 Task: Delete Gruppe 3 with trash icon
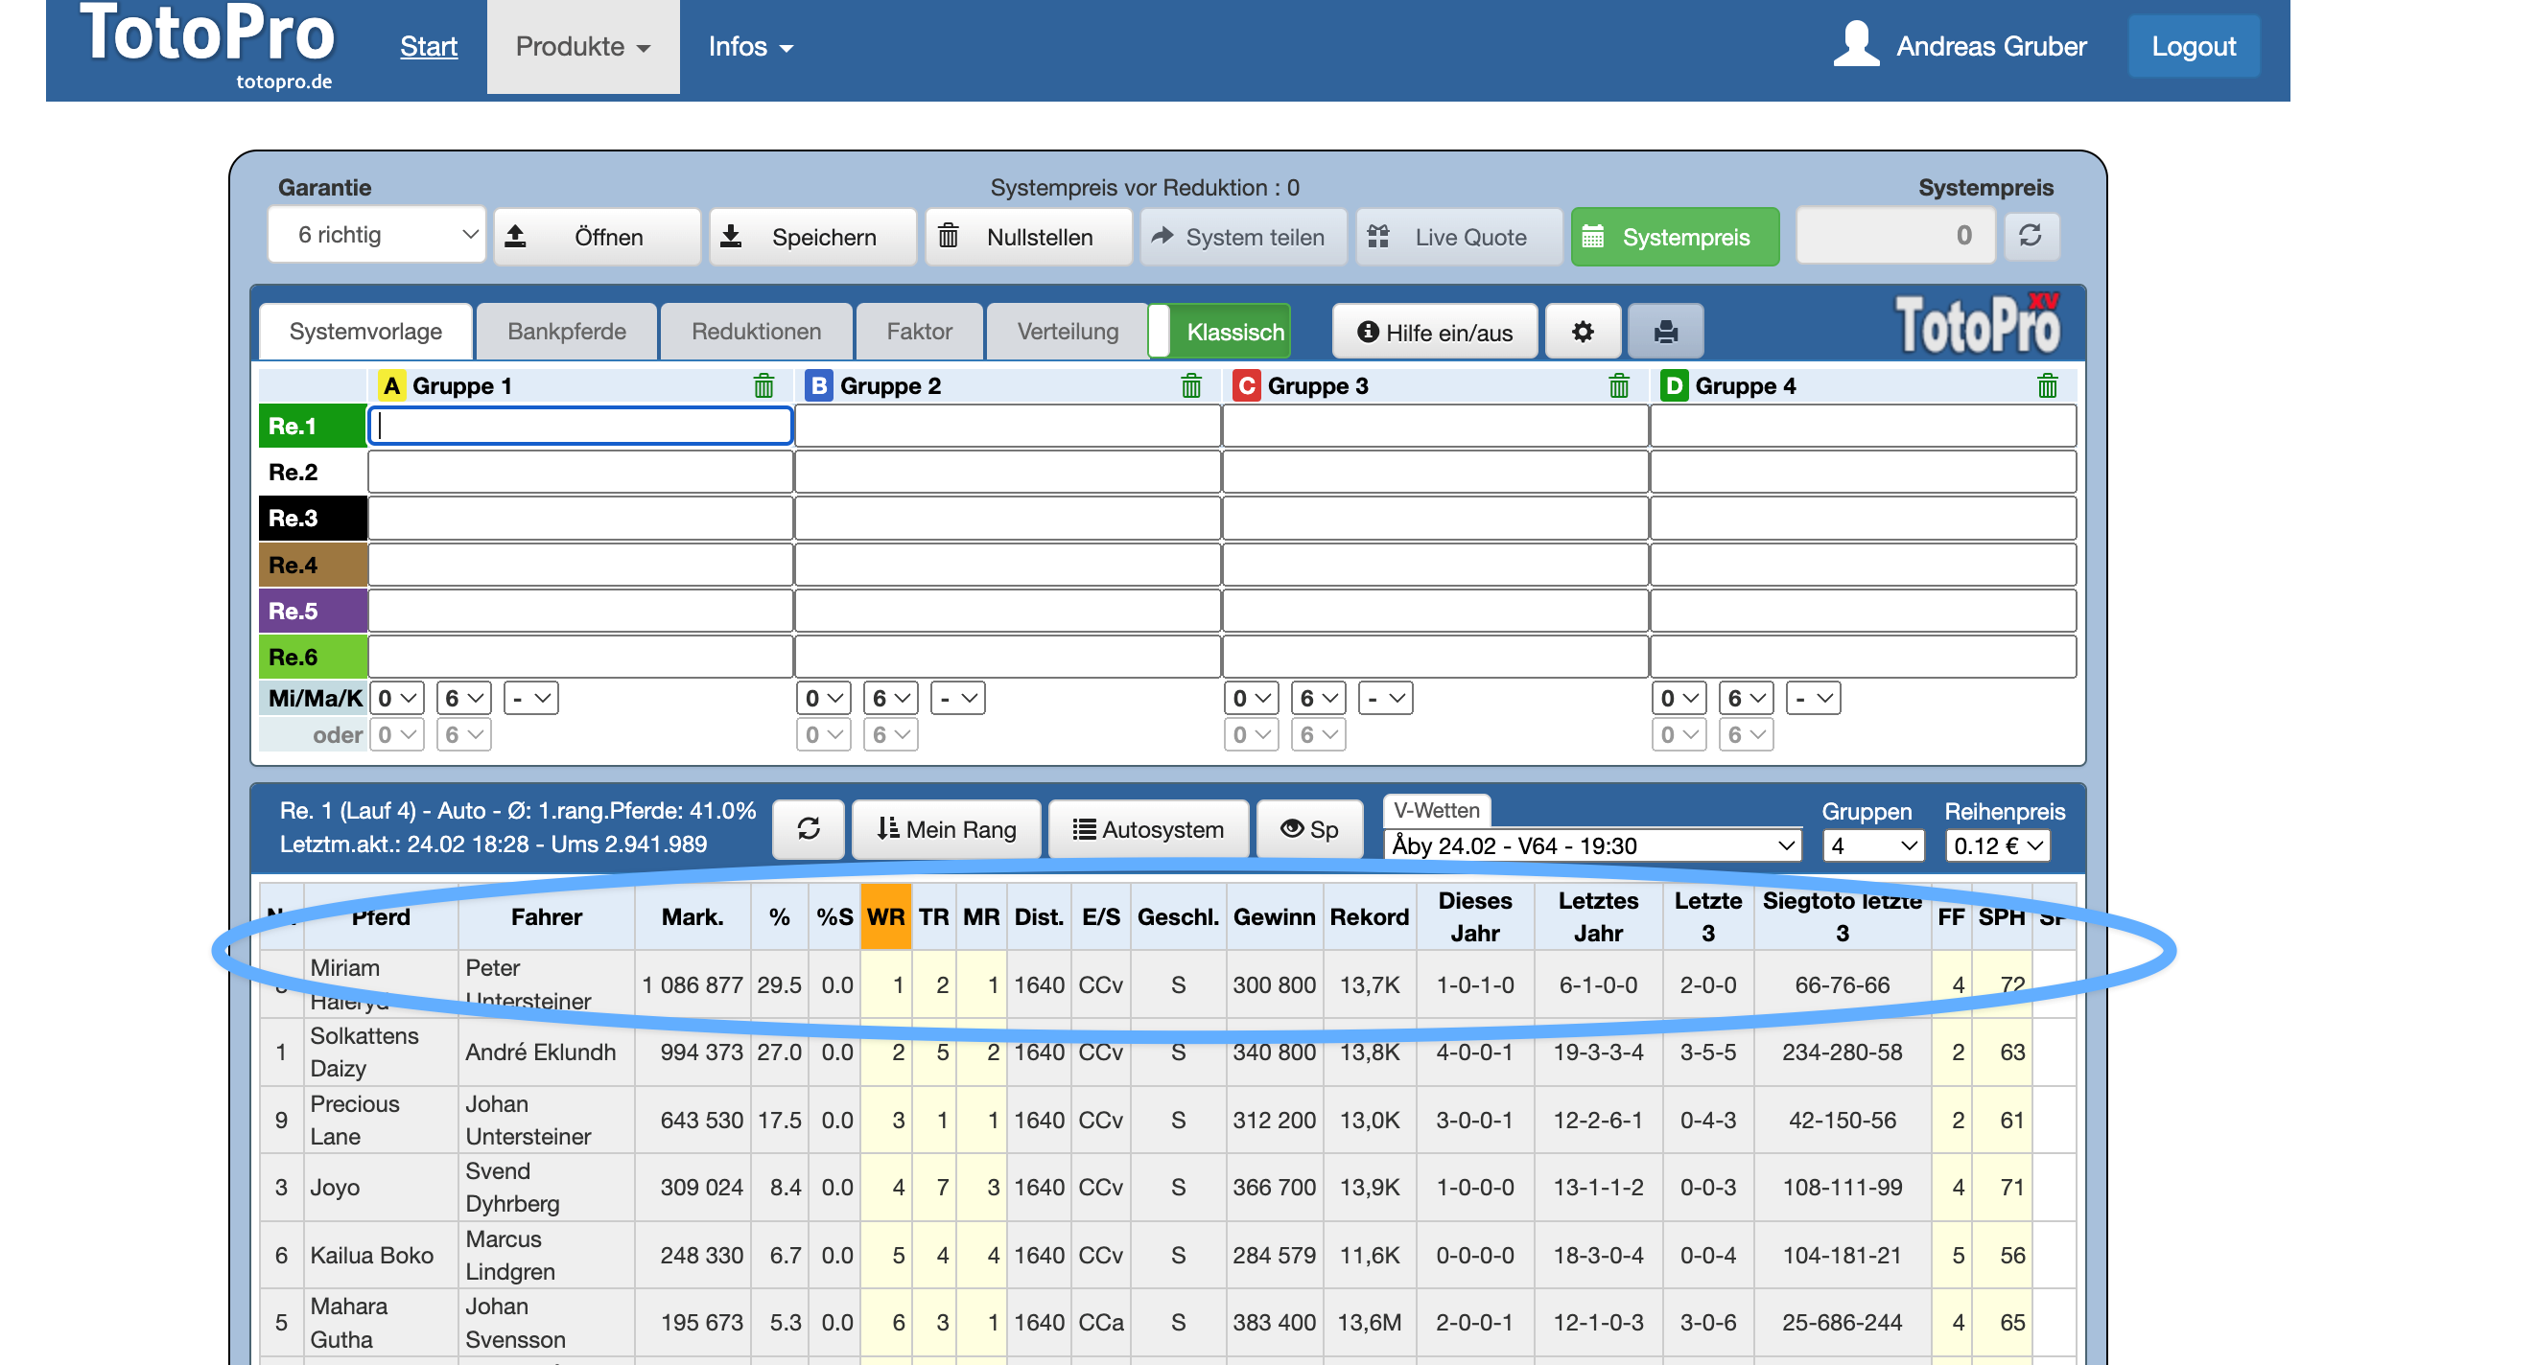[1617, 385]
